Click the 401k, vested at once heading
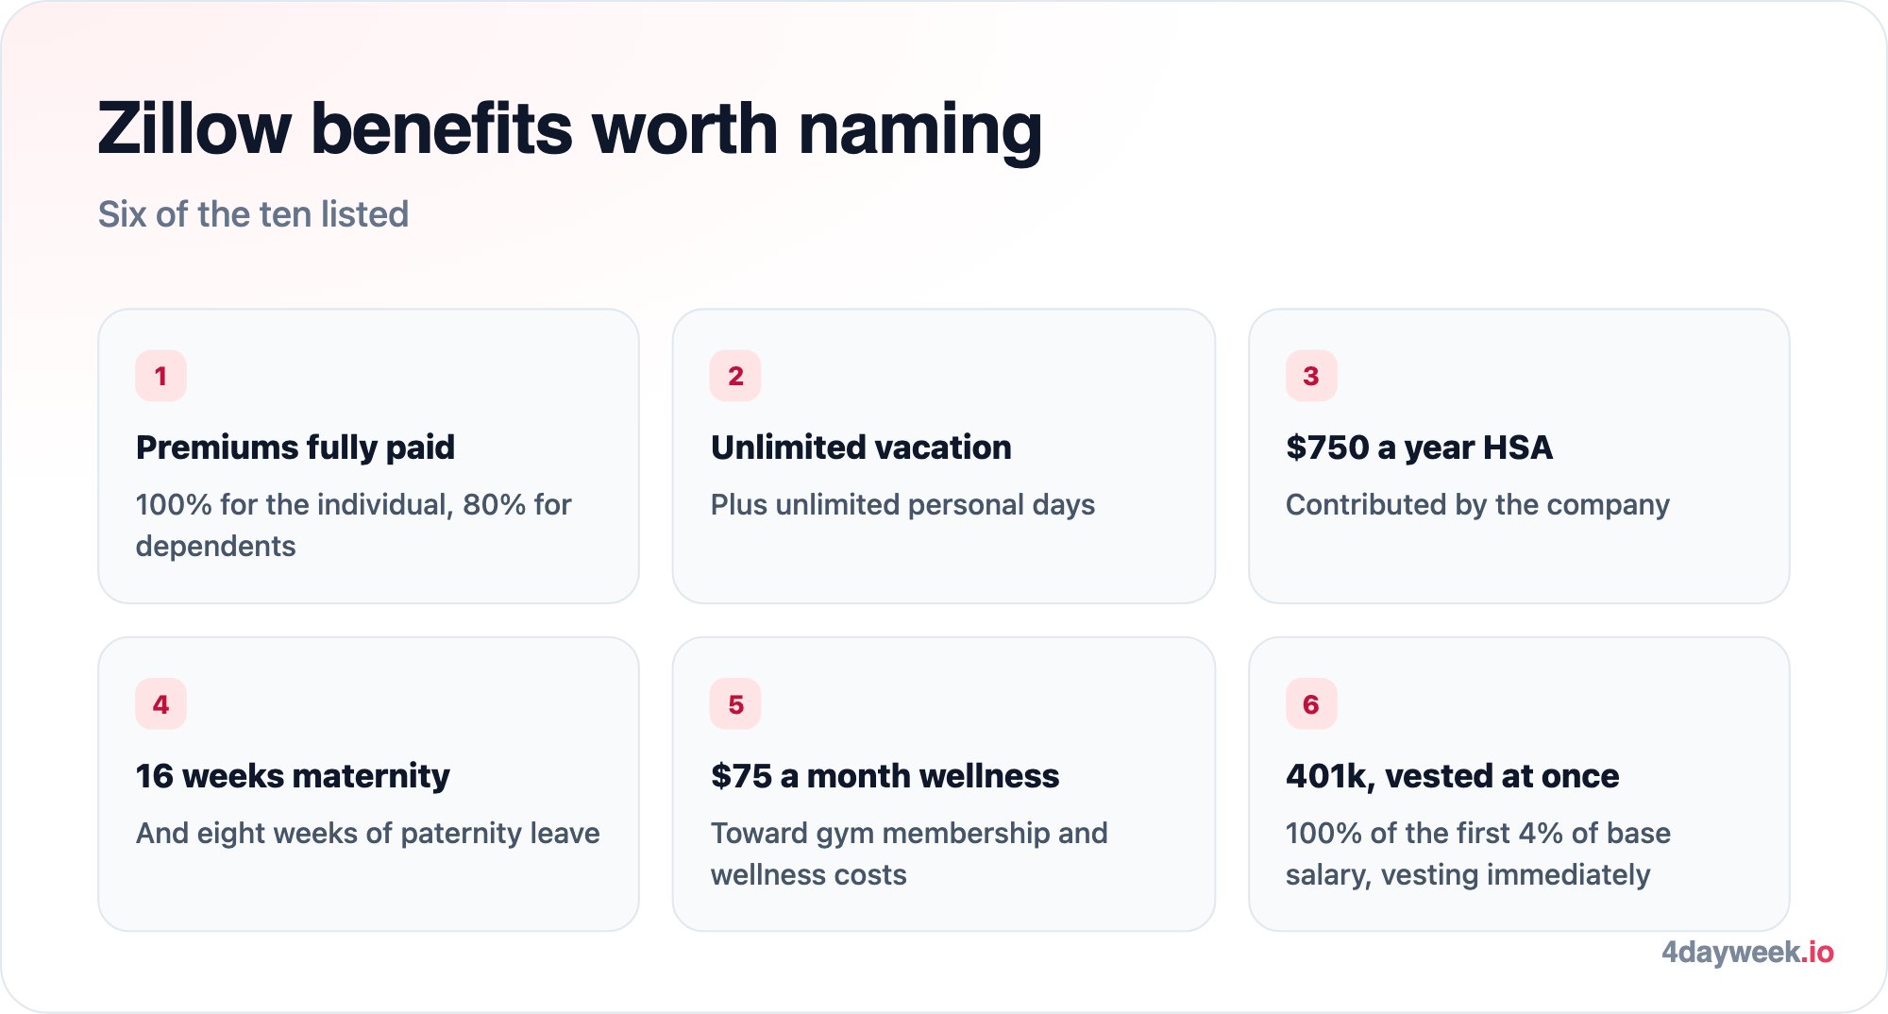1888x1014 pixels. (1452, 776)
